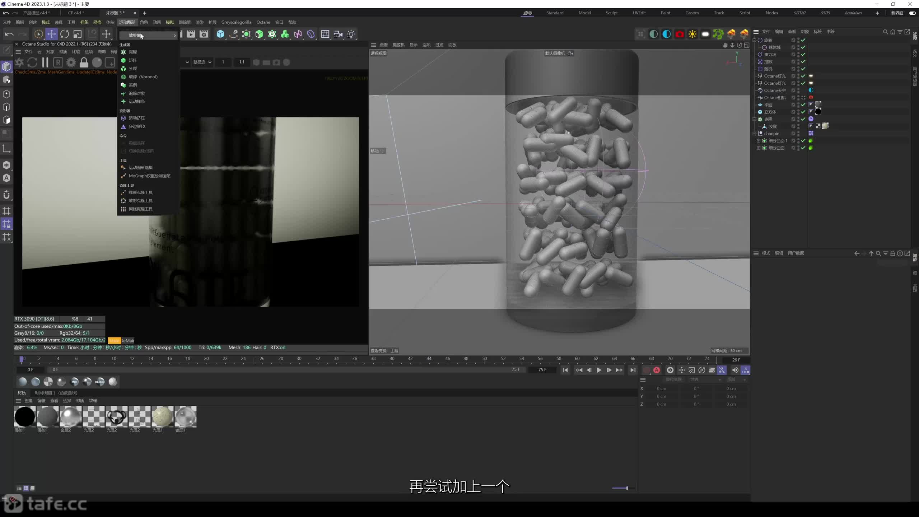Click the keyframe settings gear in timeline bar
Screen dimensions: 919x517
(670, 370)
